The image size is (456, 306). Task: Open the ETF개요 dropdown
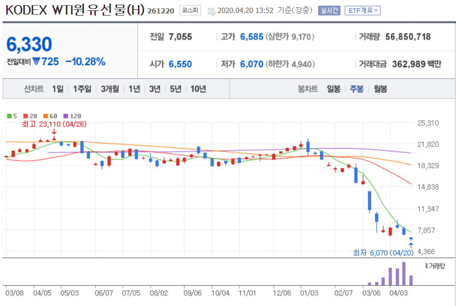click(x=363, y=11)
